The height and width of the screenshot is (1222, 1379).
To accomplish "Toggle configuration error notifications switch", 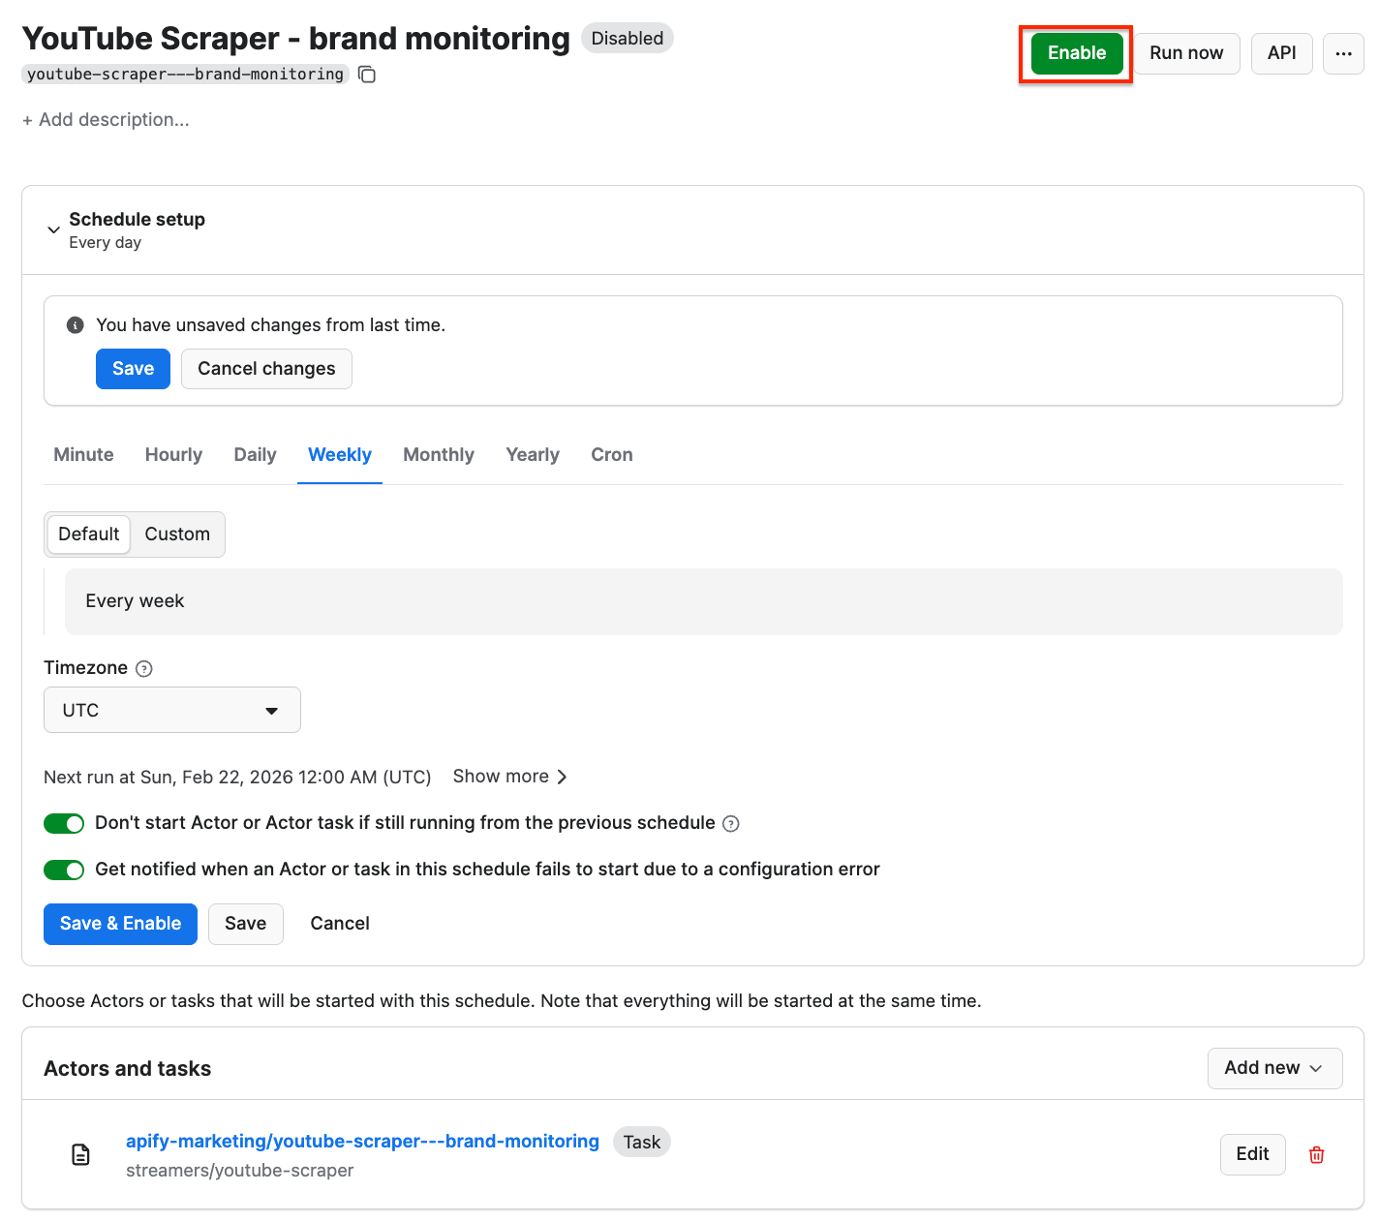I will 64,870.
